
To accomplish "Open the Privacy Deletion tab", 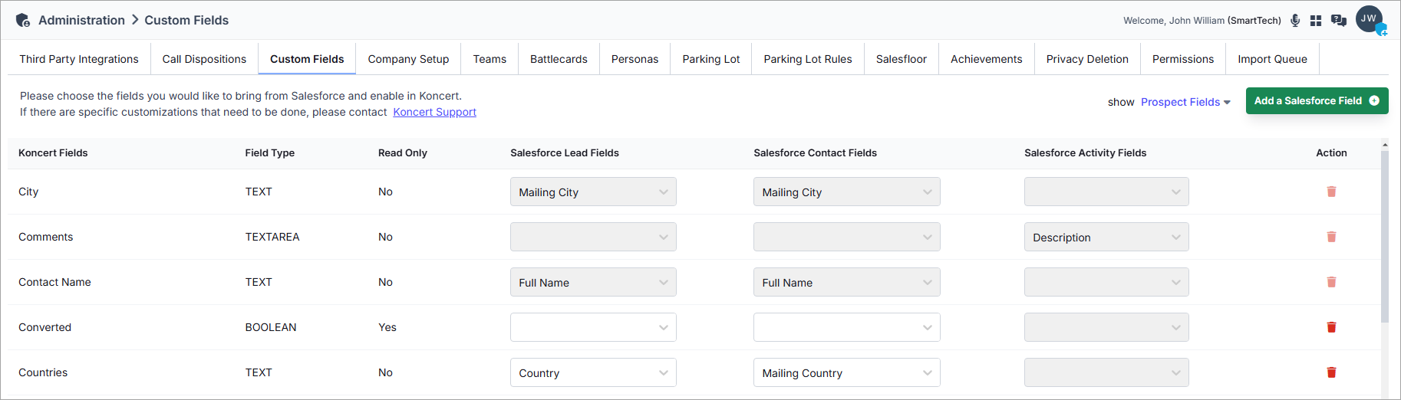I will point(1087,59).
